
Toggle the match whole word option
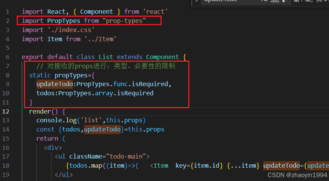(x=275, y=1)
